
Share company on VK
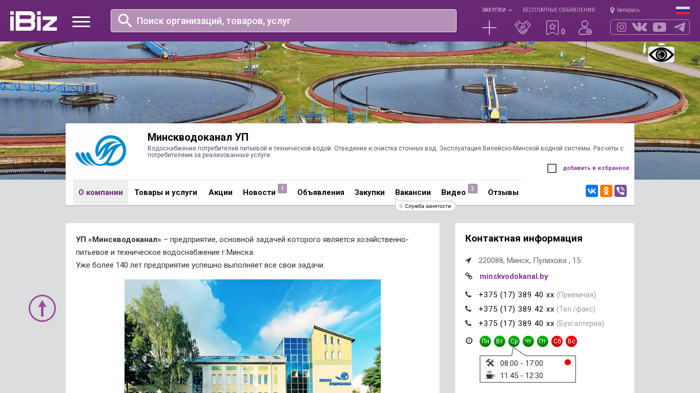click(x=592, y=191)
